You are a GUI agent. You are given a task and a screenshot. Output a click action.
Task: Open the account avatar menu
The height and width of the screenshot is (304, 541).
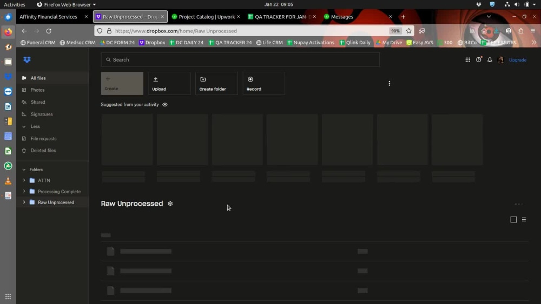click(500, 60)
